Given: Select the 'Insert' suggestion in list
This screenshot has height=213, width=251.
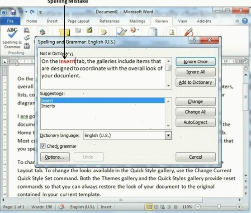Looking at the screenshot, I should (x=103, y=100).
